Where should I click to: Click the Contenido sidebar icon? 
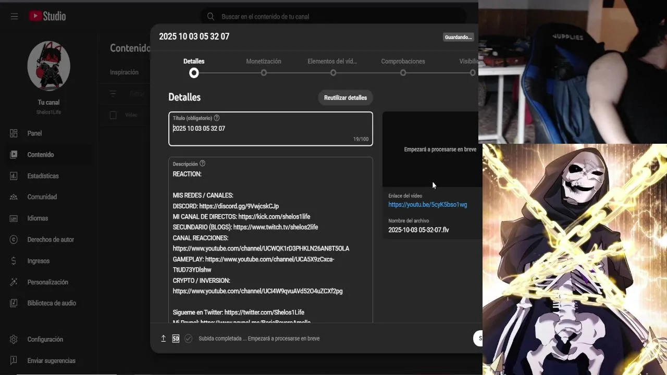tap(14, 155)
